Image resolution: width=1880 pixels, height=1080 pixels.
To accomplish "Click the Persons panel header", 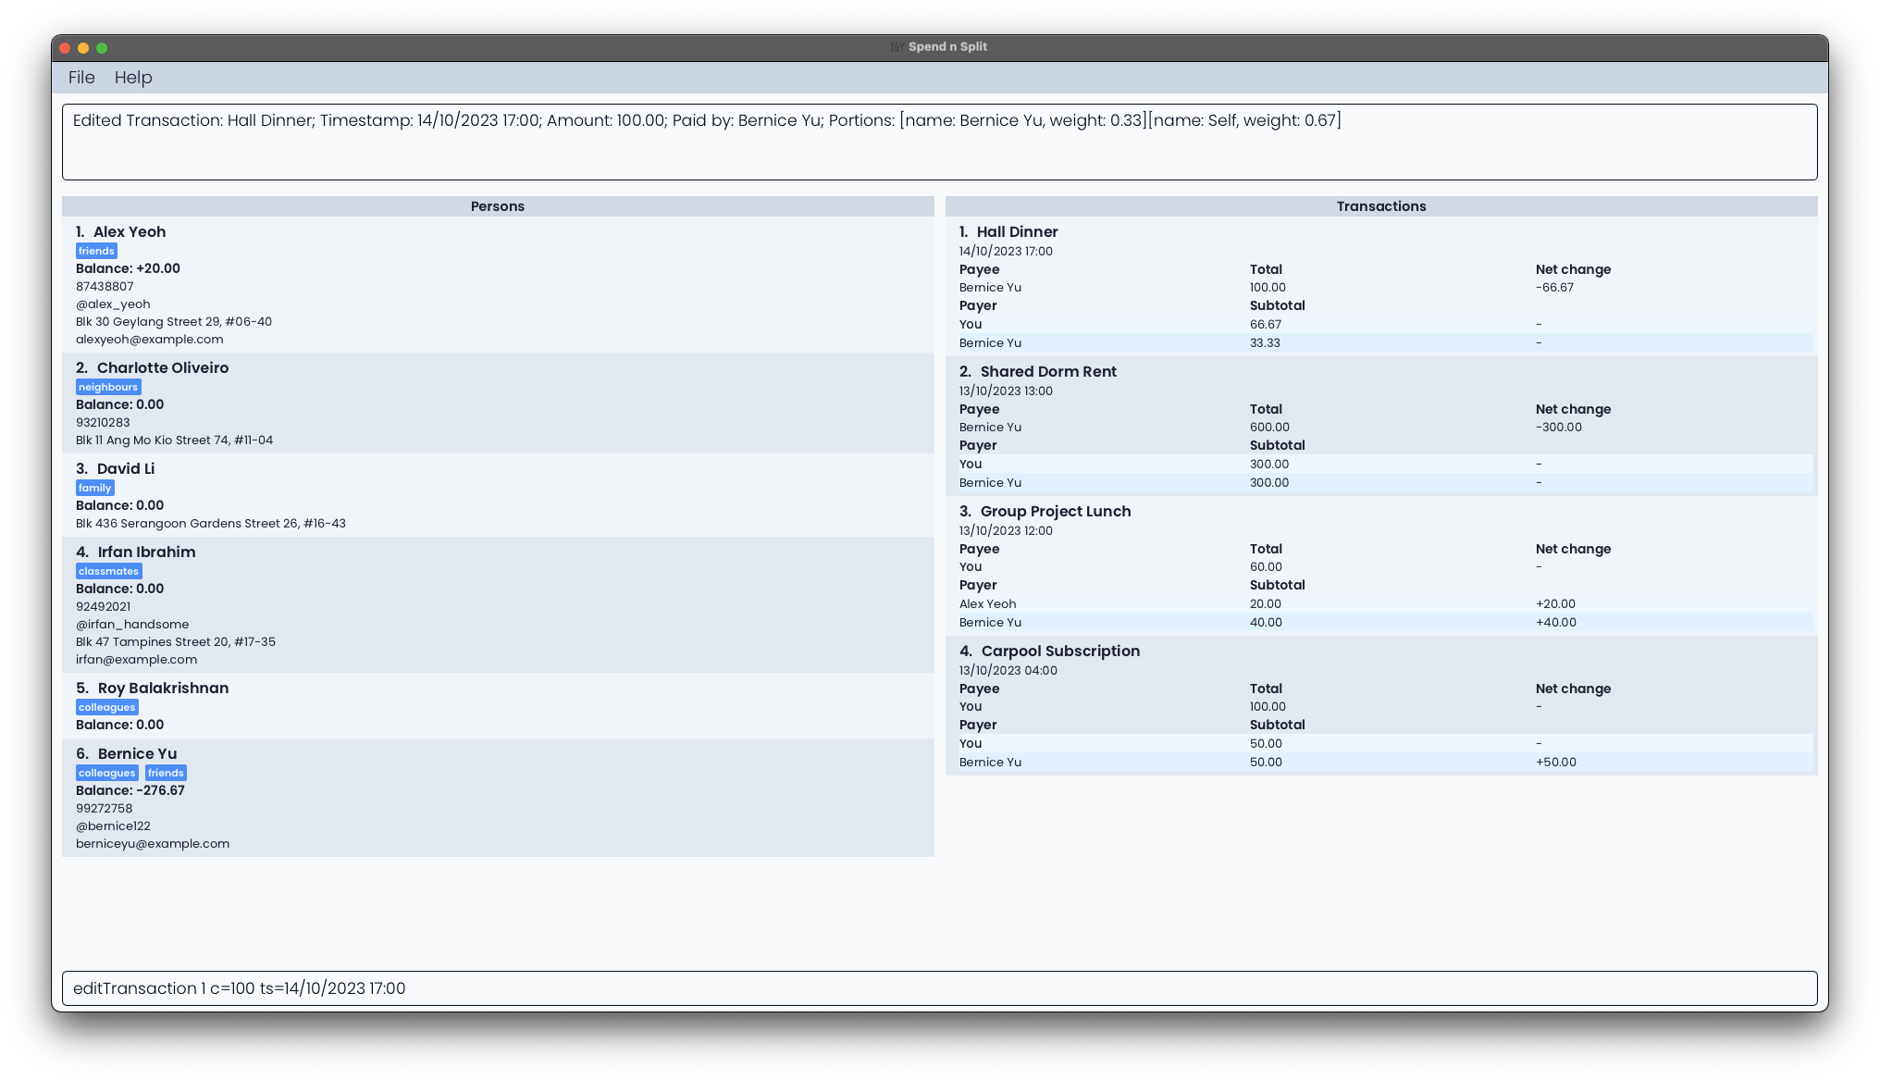I will (x=498, y=206).
